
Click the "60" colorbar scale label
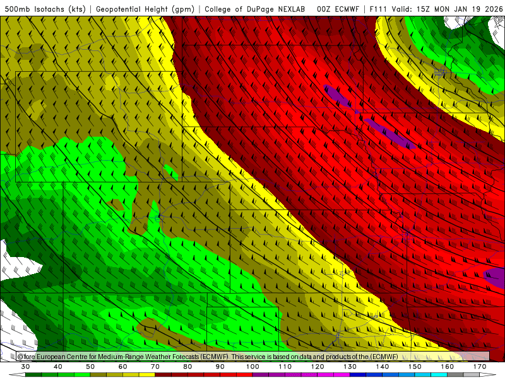pyautogui.click(x=122, y=367)
